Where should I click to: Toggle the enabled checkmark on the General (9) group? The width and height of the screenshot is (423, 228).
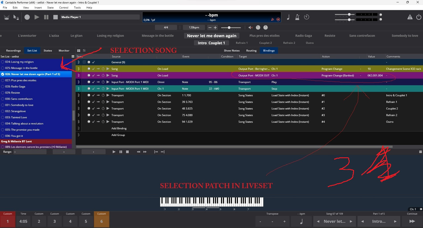(94, 62)
